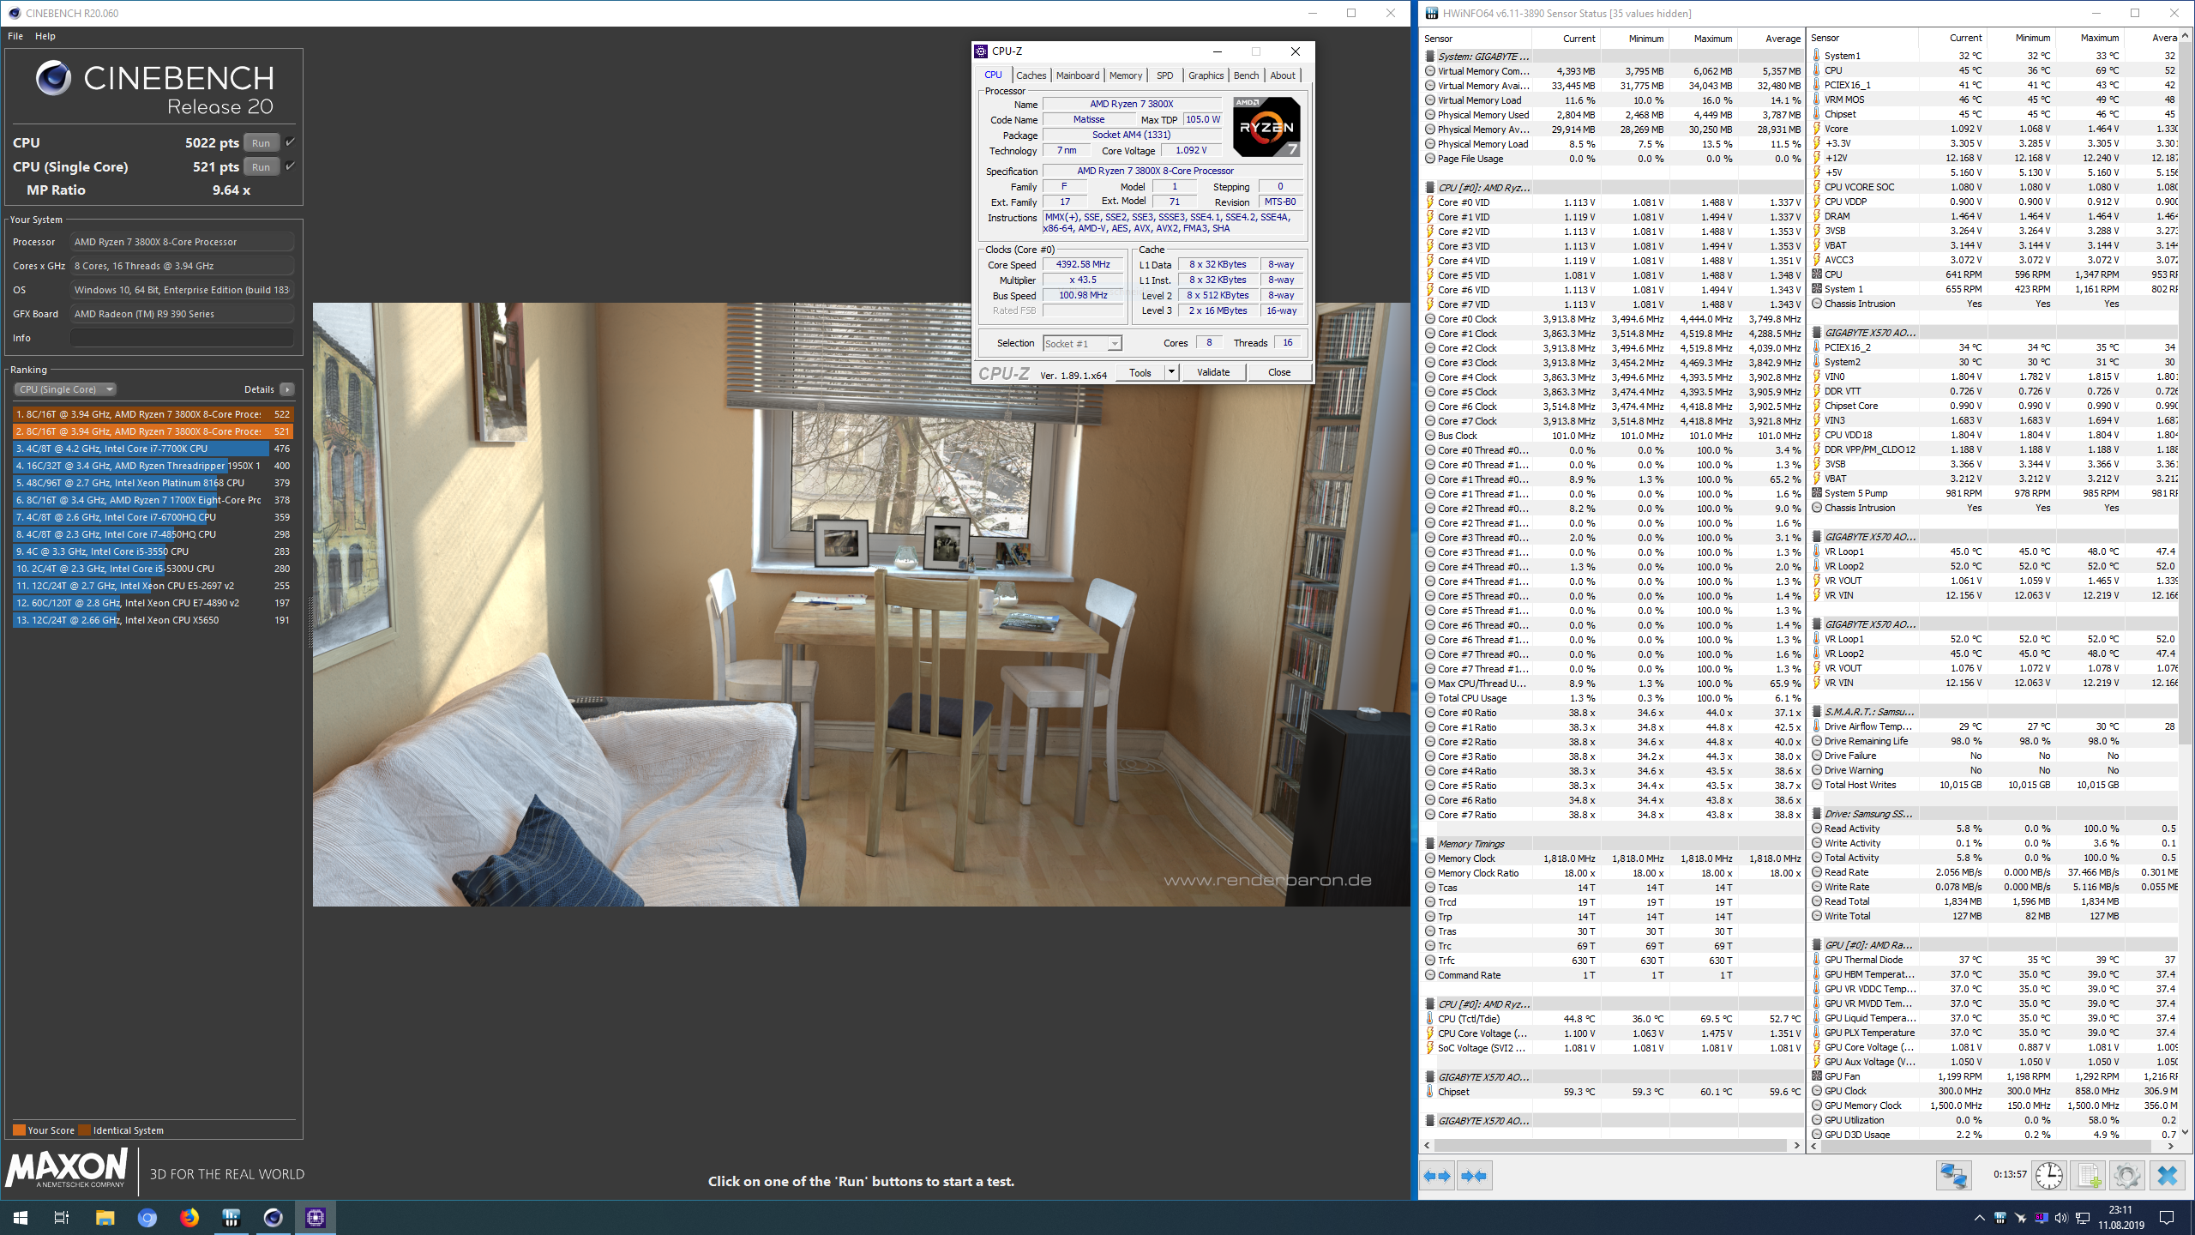Toggle checkmark next to CPU test

pyautogui.click(x=290, y=142)
